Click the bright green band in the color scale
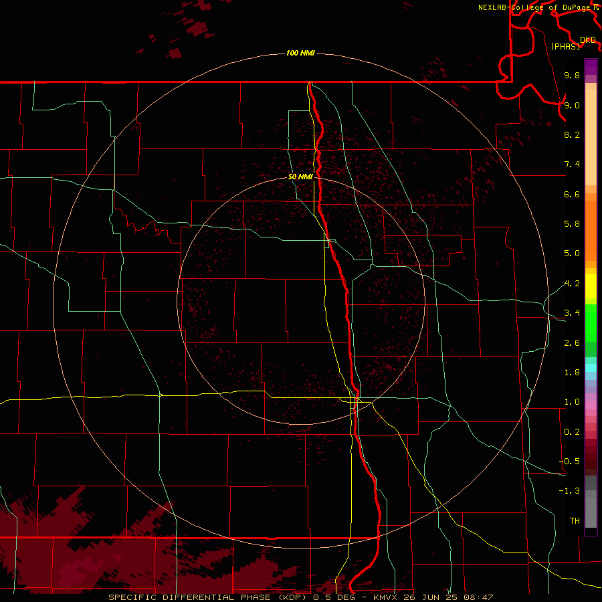This screenshot has width=602, height=602. coord(591,323)
